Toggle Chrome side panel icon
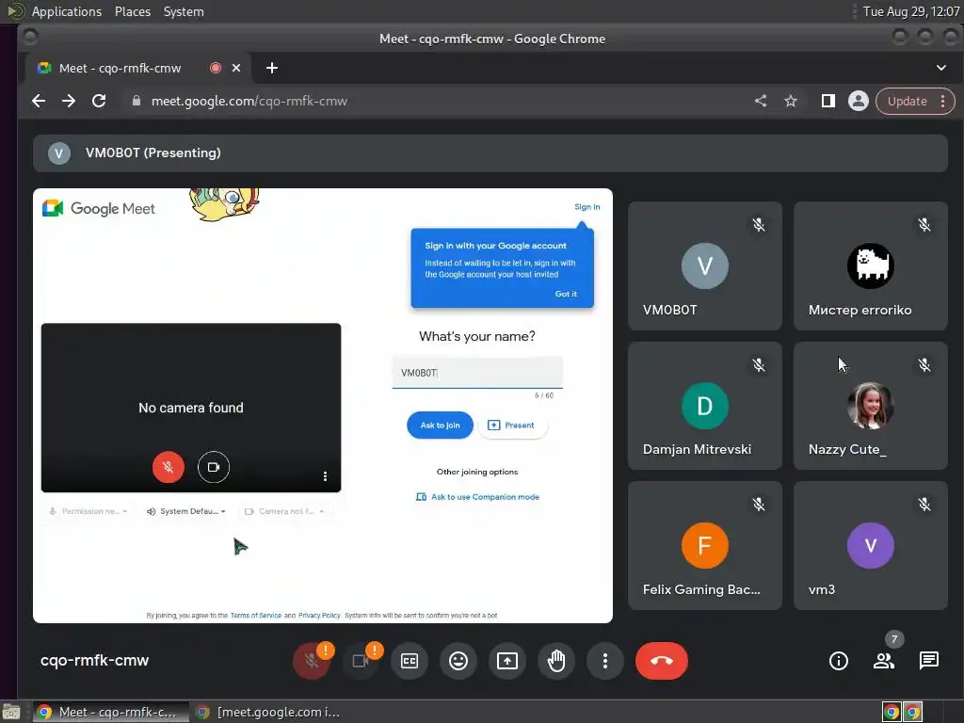The height and width of the screenshot is (723, 964). [828, 101]
